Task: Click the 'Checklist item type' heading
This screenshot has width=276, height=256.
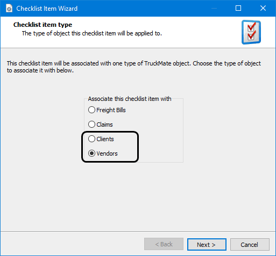Action: (x=43, y=25)
